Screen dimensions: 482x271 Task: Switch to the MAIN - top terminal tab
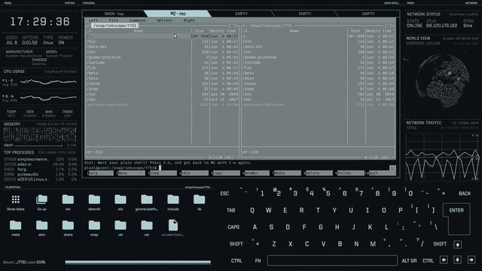[x=114, y=14]
